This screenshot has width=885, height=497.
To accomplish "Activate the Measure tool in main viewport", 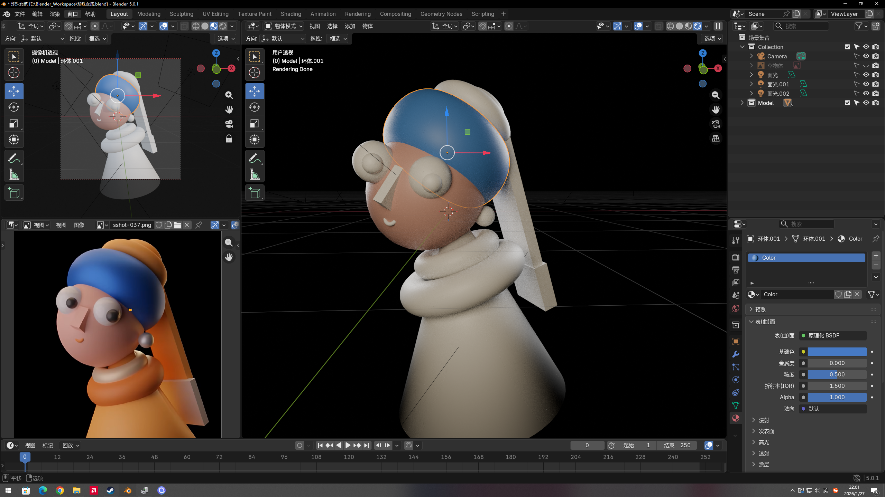I will (x=255, y=175).
